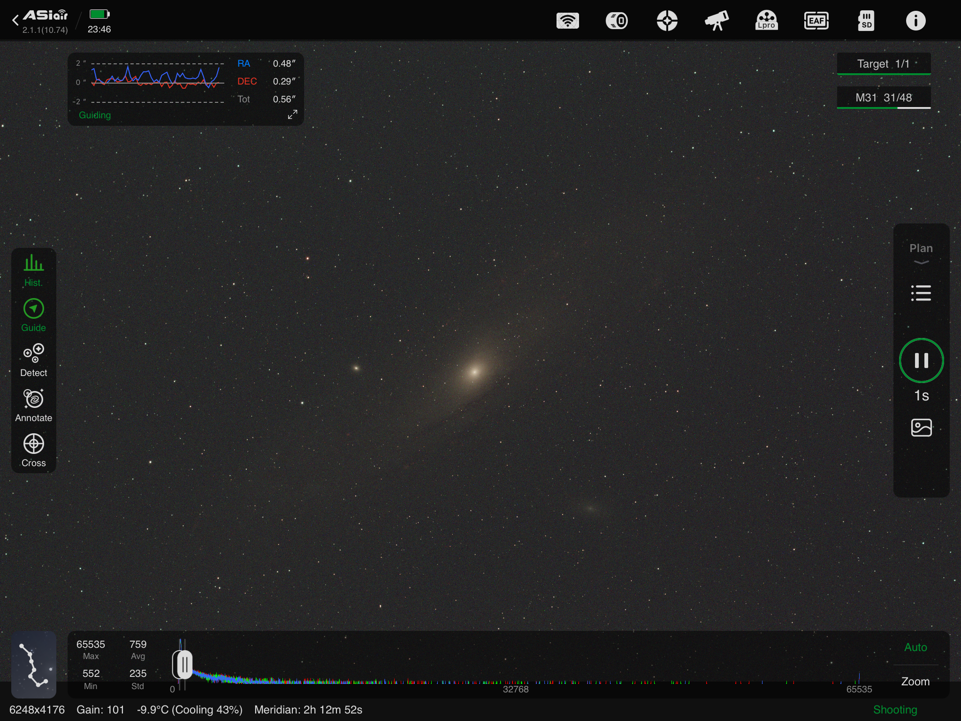Open EAF focuser settings
This screenshot has width=961, height=721.
(816, 21)
